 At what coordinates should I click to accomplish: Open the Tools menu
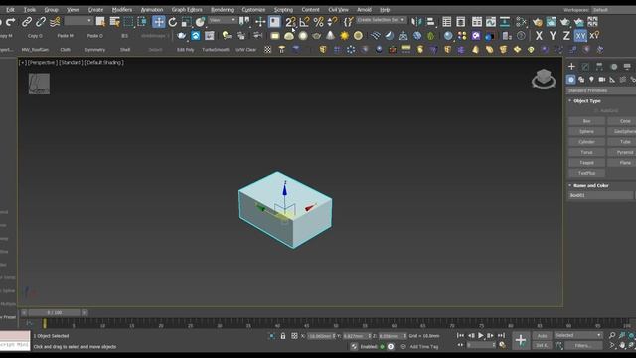point(29,9)
